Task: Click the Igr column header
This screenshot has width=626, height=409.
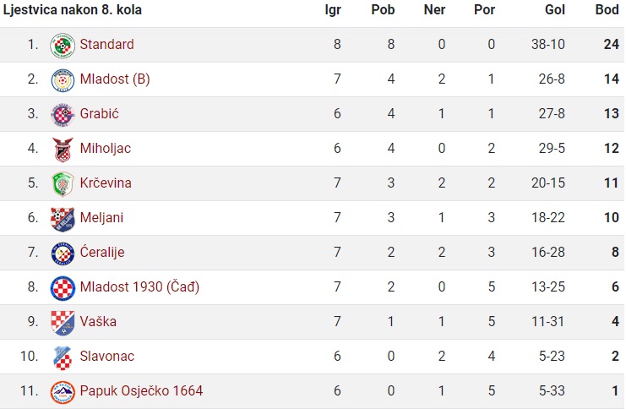Action: (333, 9)
